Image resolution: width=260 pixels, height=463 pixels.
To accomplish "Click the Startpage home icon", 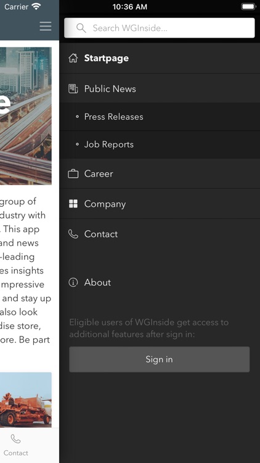I will (73, 58).
